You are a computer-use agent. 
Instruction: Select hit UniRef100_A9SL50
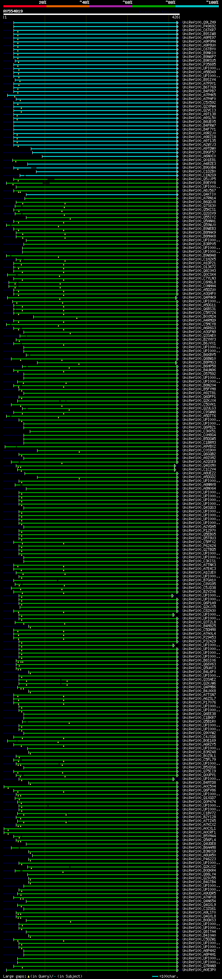tap(199, 118)
